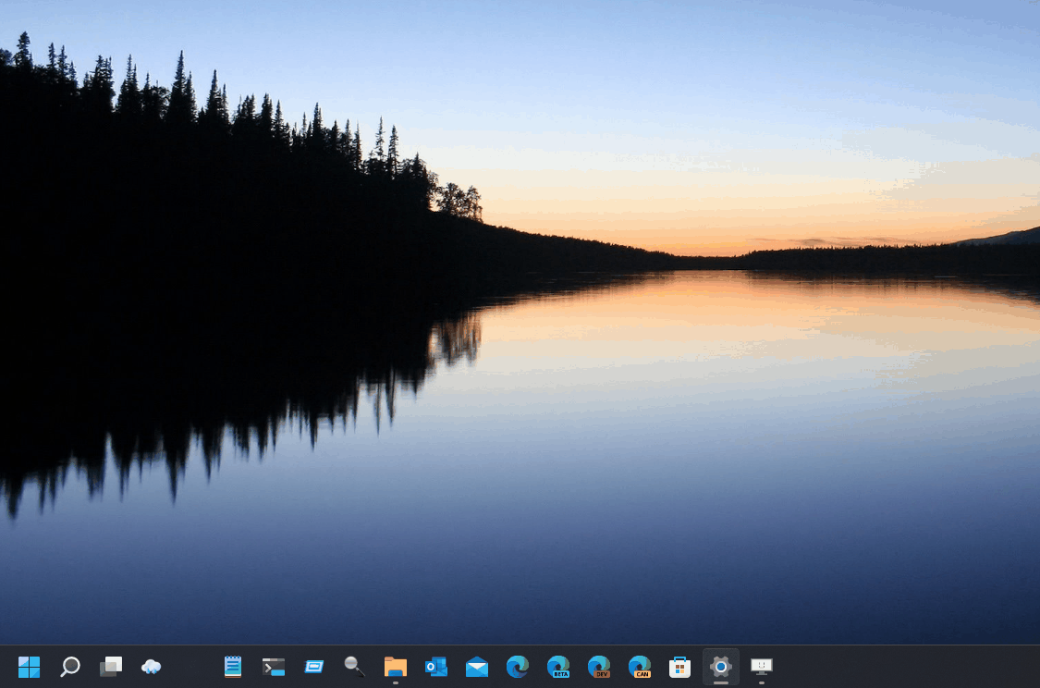Launch Notepad from the taskbar
Viewport: 1040px width, 688px height.
tap(232, 666)
